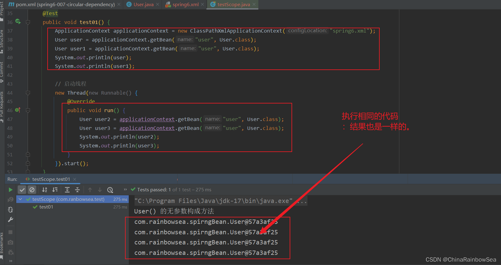This screenshot has height=265, width=501.
Task: Go to previous failed test arrow
Action: [x=90, y=190]
